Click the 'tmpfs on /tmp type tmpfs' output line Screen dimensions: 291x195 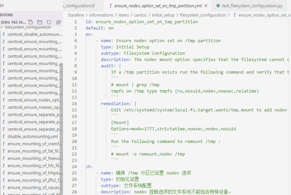coord(185,91)
